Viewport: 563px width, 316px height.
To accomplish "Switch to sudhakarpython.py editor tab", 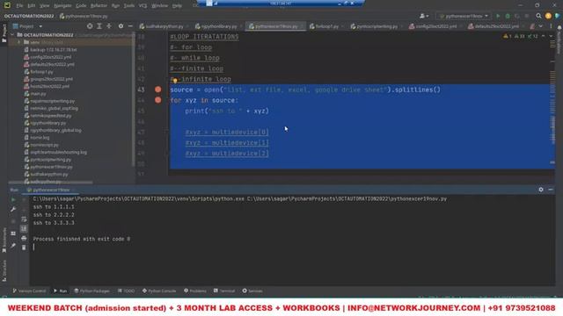I will 164,26.
